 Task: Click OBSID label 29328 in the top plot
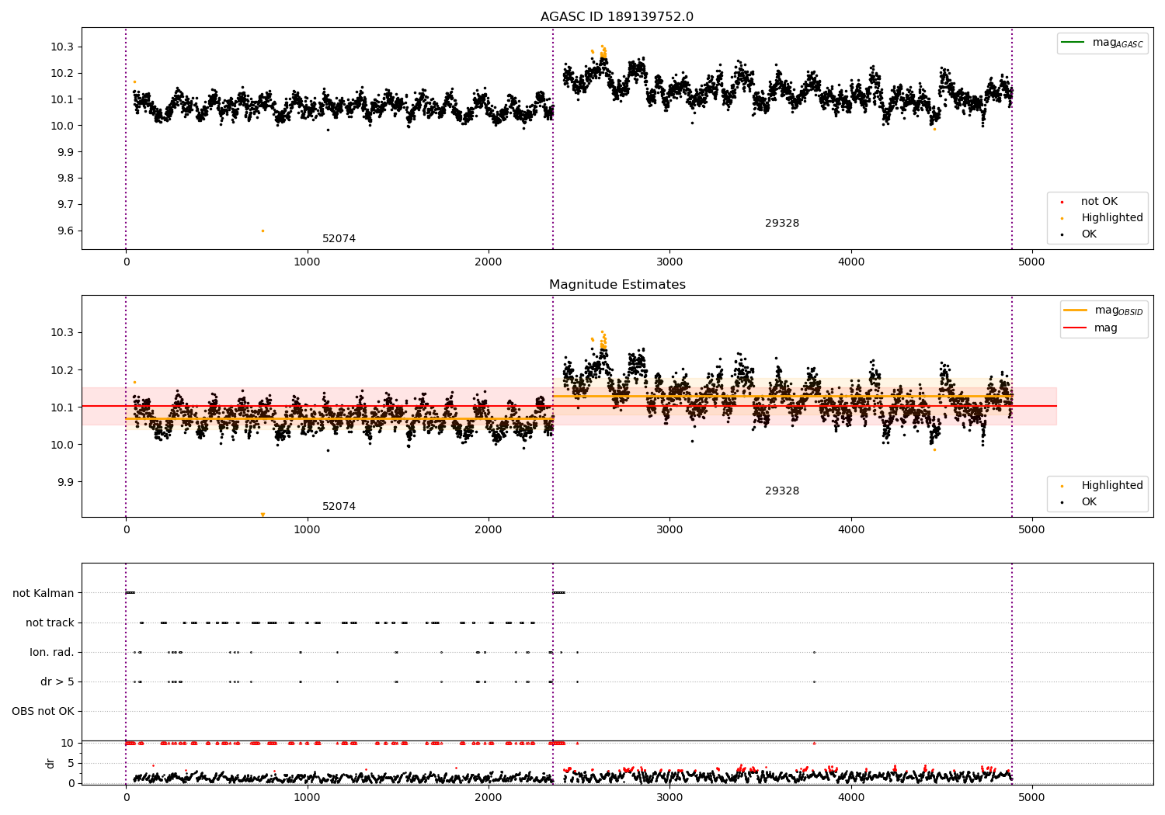point(782,224)
